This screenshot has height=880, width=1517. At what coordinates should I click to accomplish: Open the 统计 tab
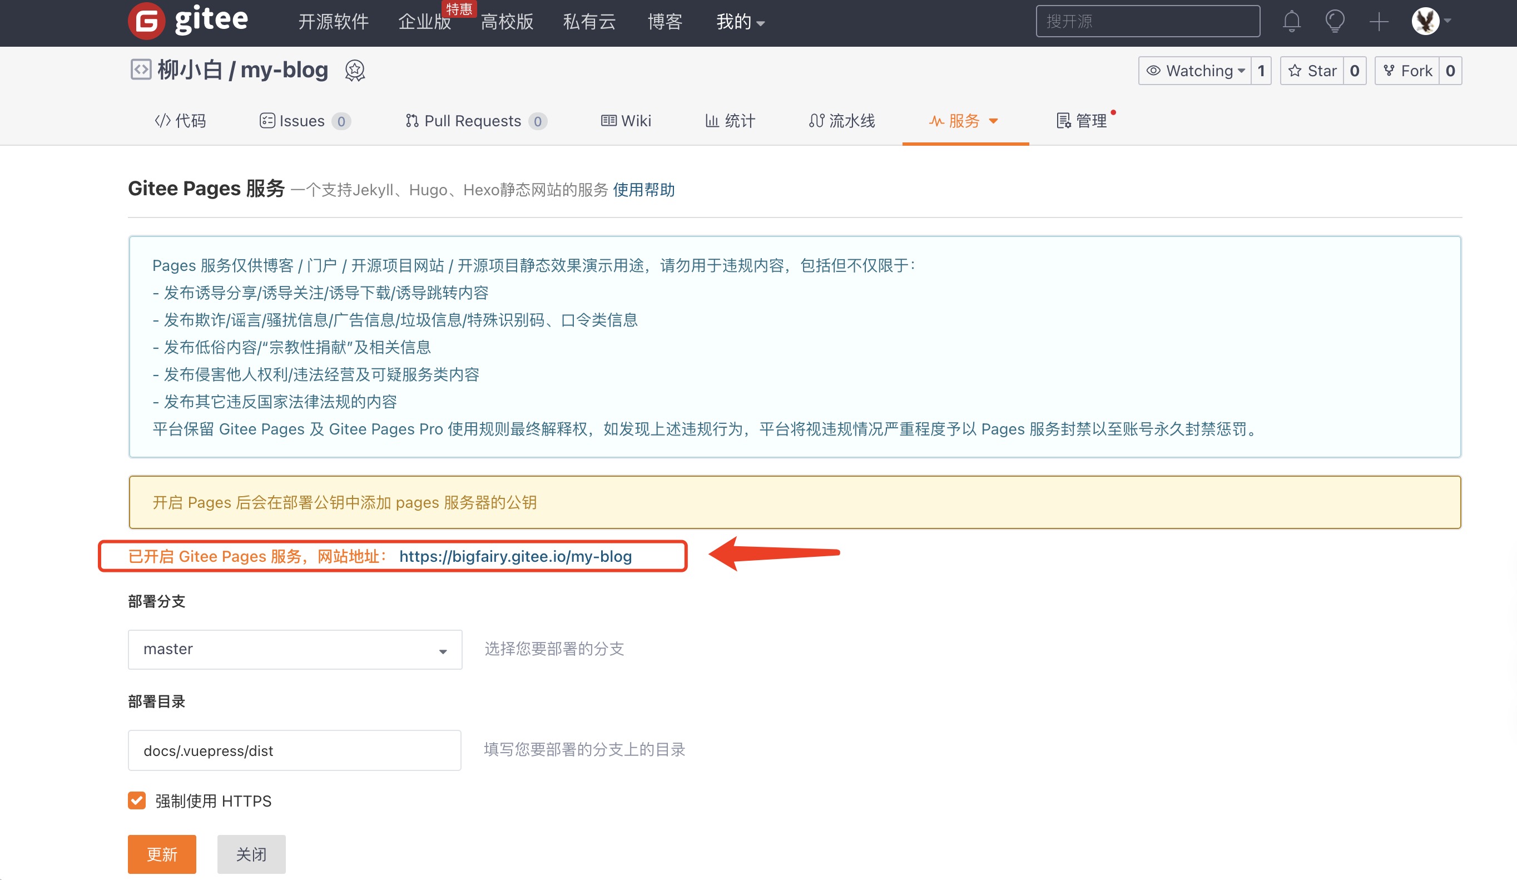[x=730, y=121]
